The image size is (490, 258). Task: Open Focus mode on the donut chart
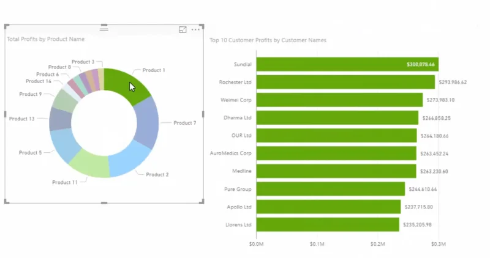click(183, 29)
